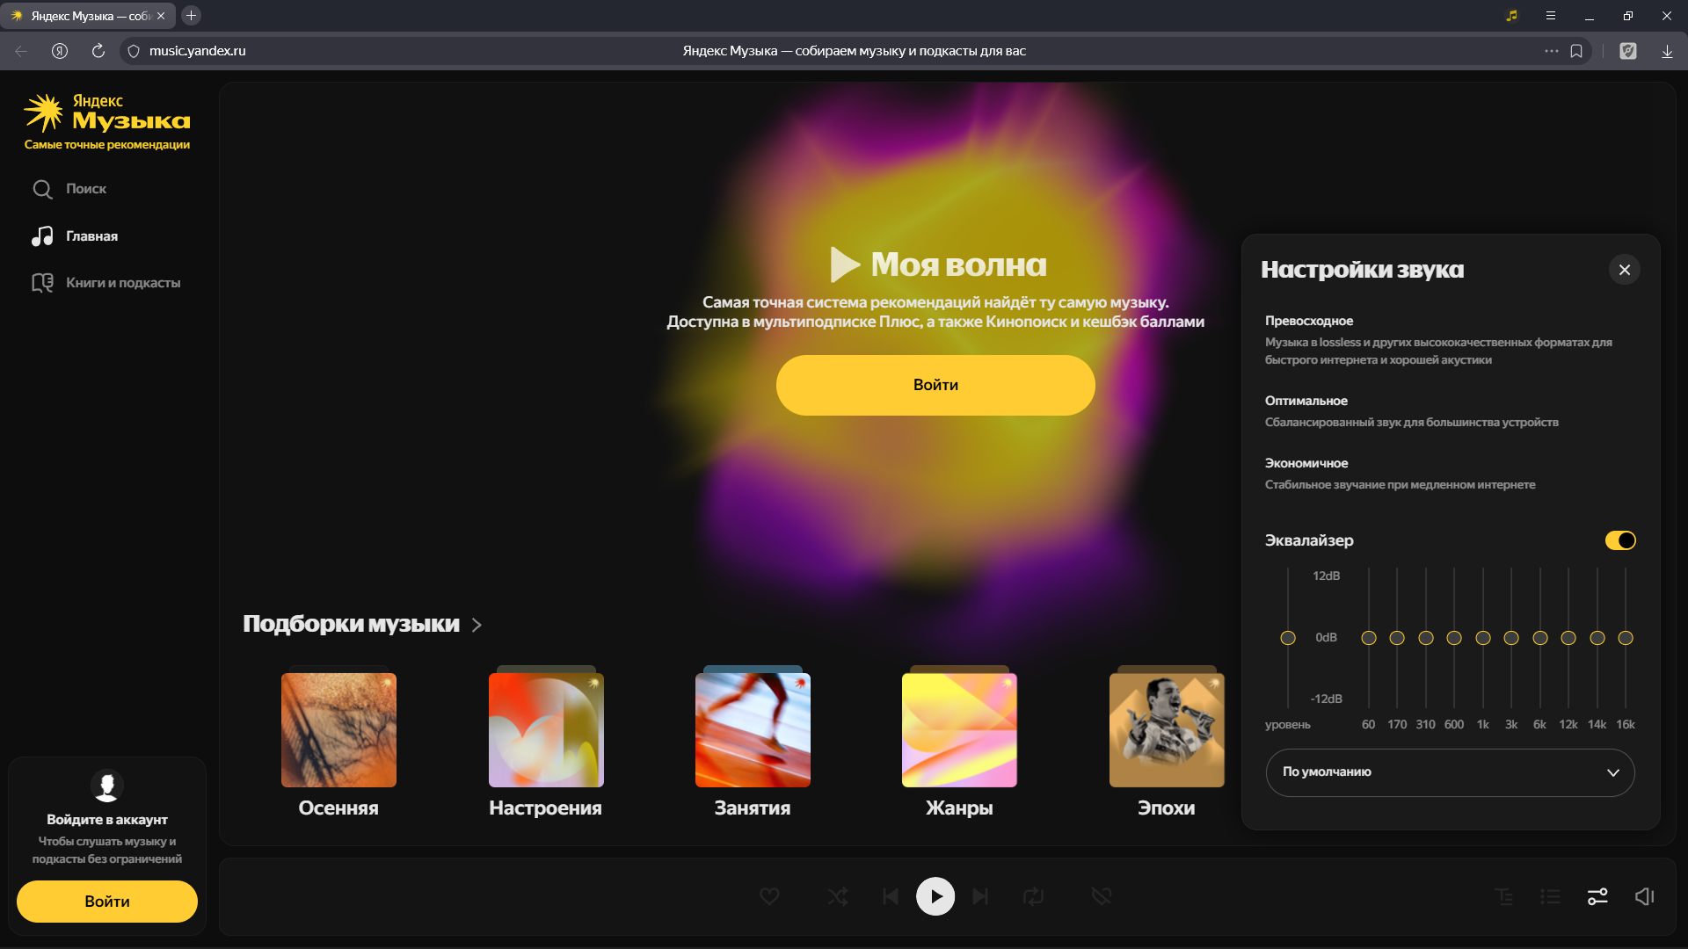Select Оптимальное sound quality

1449,411
